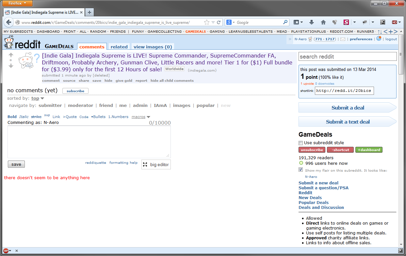Switch to the comments tab
This screenshot has height=256, width=406.
(x=92, y=47)
